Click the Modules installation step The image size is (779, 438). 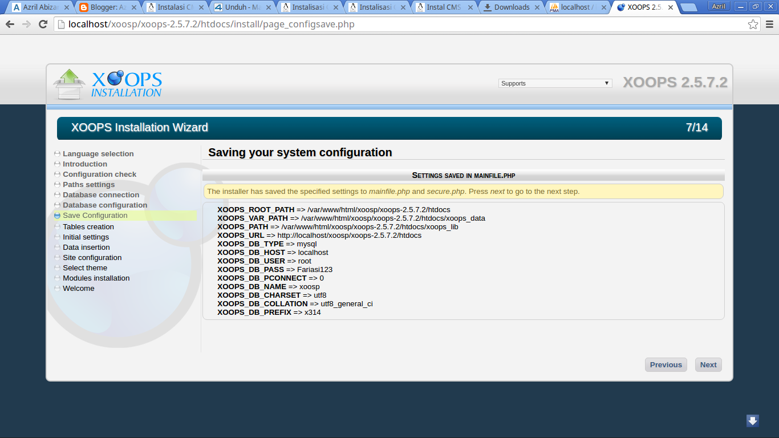tap(96, 278)
